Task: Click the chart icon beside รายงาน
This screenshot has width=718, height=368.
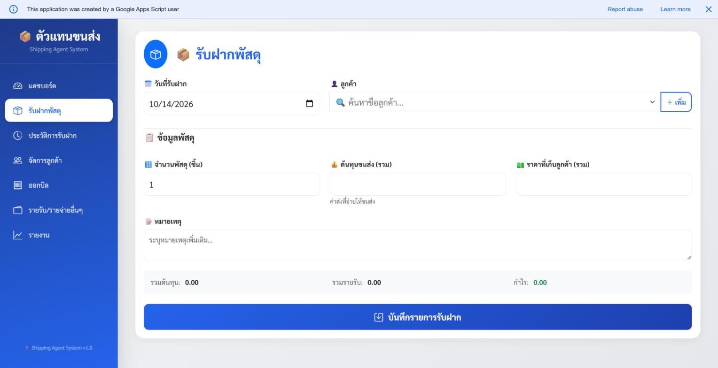Action: pos(18,235)
